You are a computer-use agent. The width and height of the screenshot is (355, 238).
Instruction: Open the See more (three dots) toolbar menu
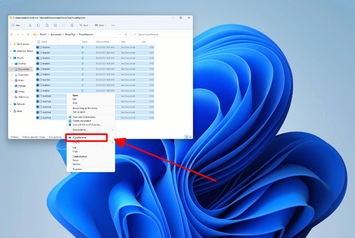click(x=113, y=25)
